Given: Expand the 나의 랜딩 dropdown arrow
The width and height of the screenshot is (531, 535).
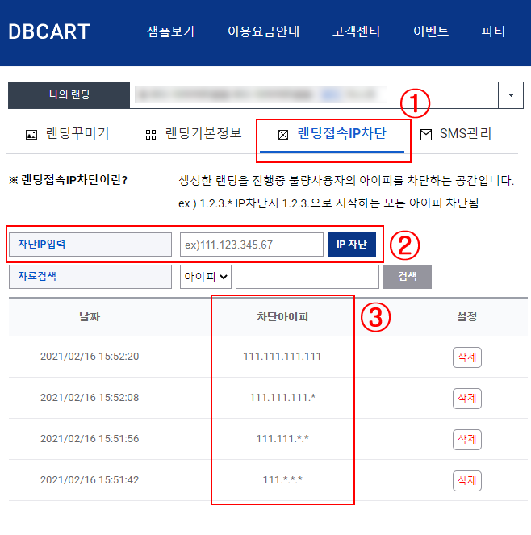Looking at the screenshot, I should click(x=511, y=95).
